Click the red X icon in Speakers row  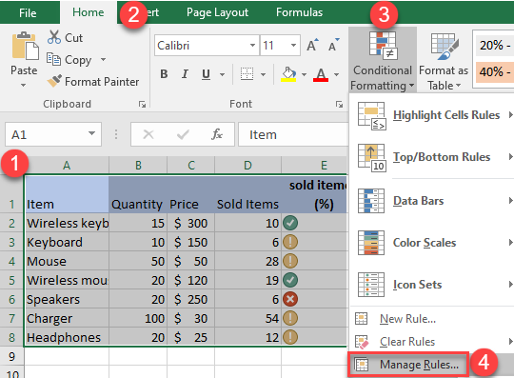(x=290, y=299)
